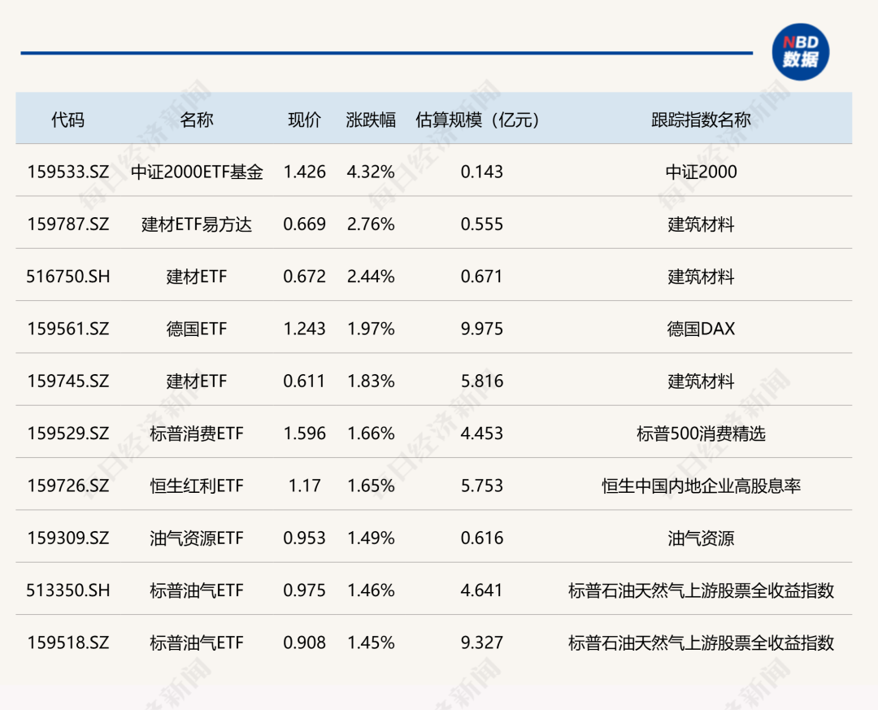Click the 跟踪指数名称 column header
The width and height of the screenshot is (878, 710).
(701, 120)
